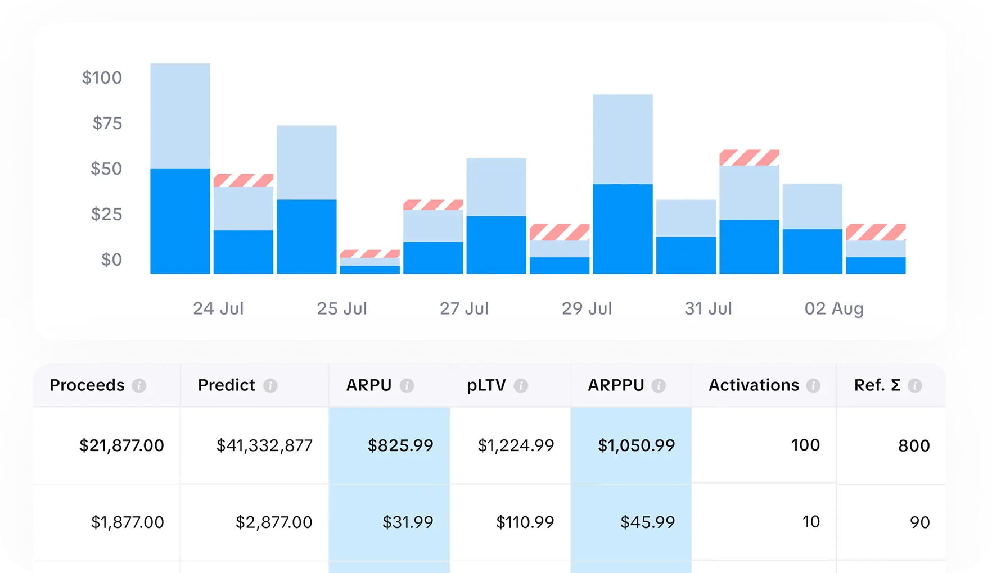Toggle the highlighted ARPPU column selection

pos(630,483)
